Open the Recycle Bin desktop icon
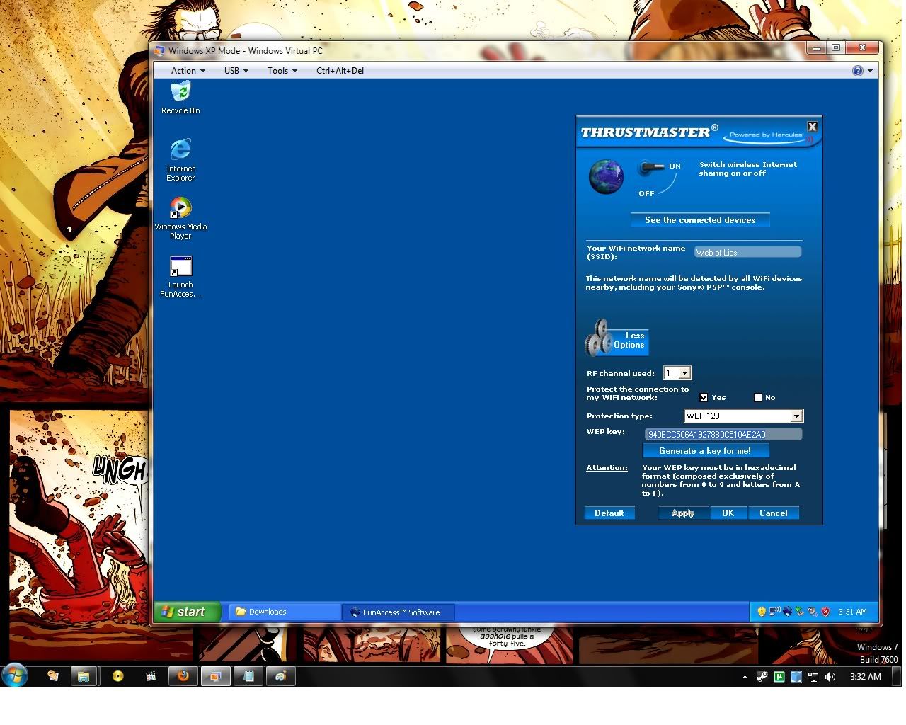906x725 pixels. 180,98
